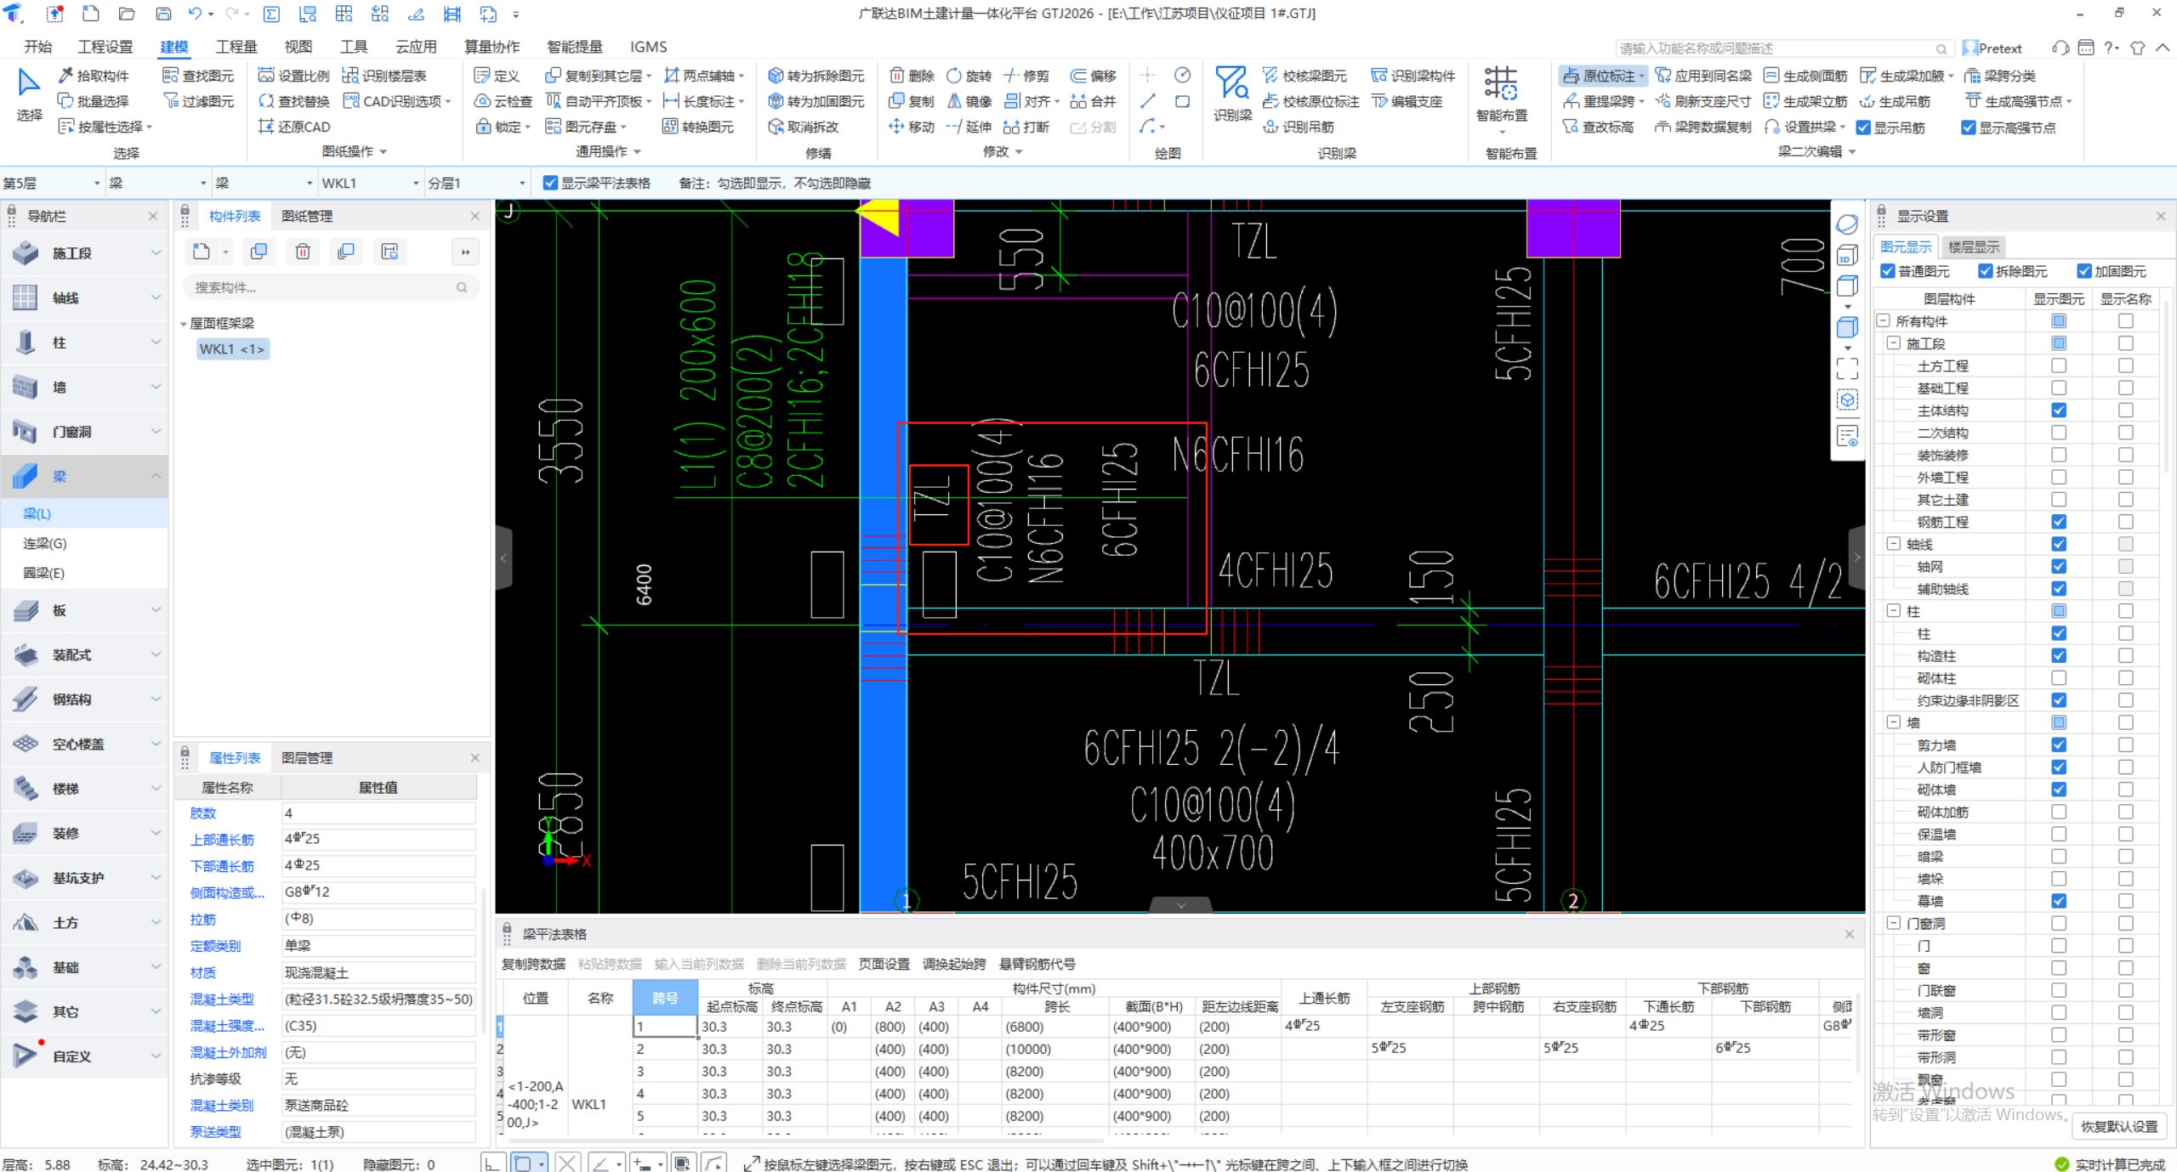Click the new component icon in 构件列表
The width and height of the screenshot is (2177, 1172).
pos(202,252)
